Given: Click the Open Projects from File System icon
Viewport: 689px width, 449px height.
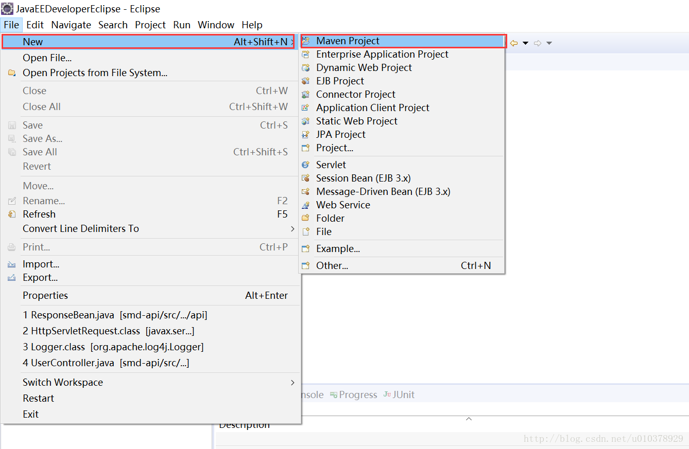Looking at the screenshot, I should [x=12, y=73].
